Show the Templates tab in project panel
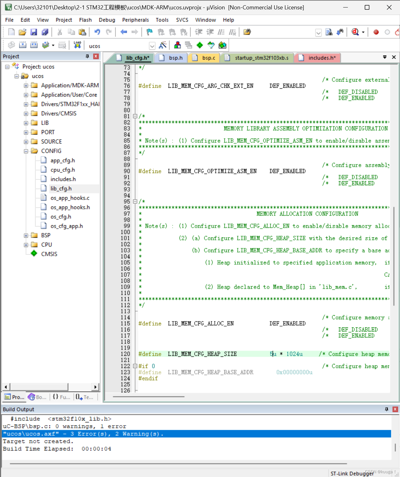Image resolution: width=400 pixels, height=477 pixels. (x=84, y=397)
